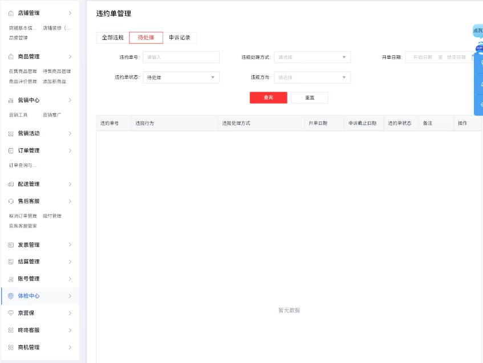Click the 店铺管理 shop icon in sidebar
The width and height of the screenshot is (483, 363).
[11, 13]
